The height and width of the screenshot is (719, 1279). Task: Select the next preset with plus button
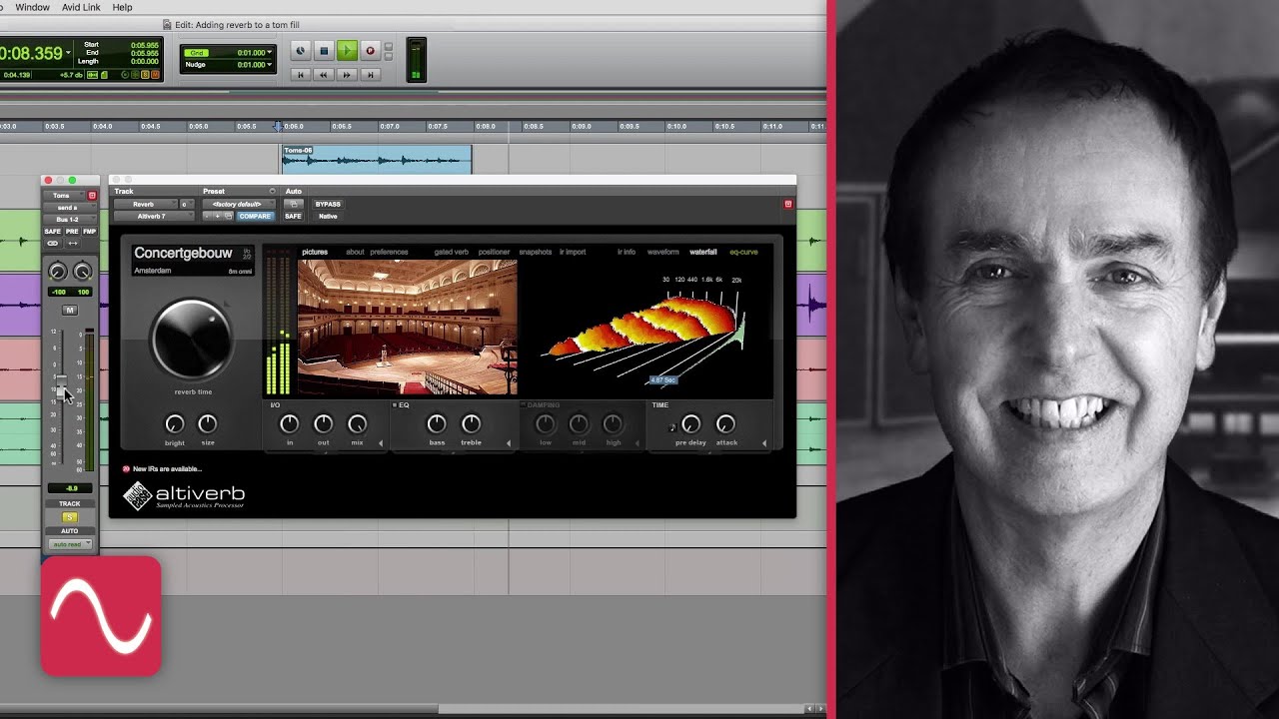click(218, 216)
